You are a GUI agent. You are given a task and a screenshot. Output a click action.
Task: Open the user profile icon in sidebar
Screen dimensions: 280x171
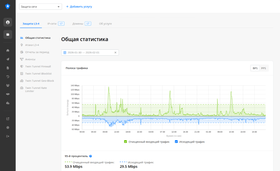[x=8, y=22]
